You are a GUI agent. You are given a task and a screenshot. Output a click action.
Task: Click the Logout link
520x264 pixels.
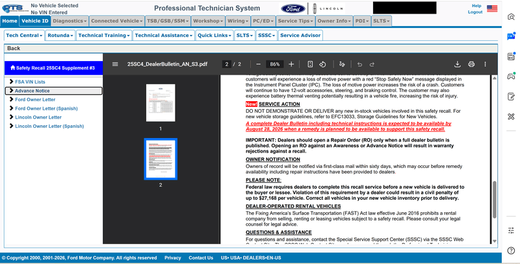(x=475, y=12)
